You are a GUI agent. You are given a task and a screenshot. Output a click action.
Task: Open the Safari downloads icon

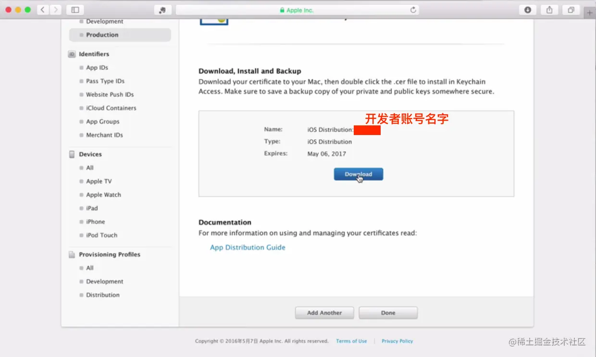[x=528, y=10]
